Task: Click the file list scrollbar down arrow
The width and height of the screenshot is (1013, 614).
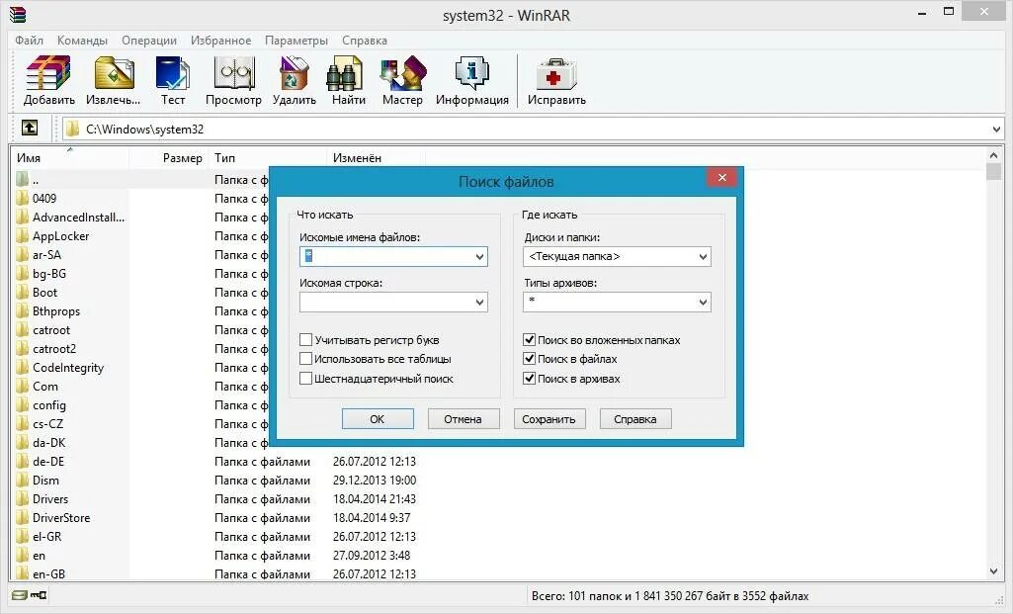Action: pyautogui.click(x=993, y=571)
